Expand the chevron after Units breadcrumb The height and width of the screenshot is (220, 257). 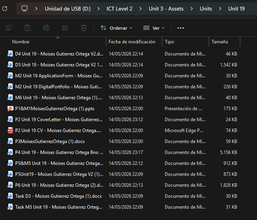click(220, 9)
